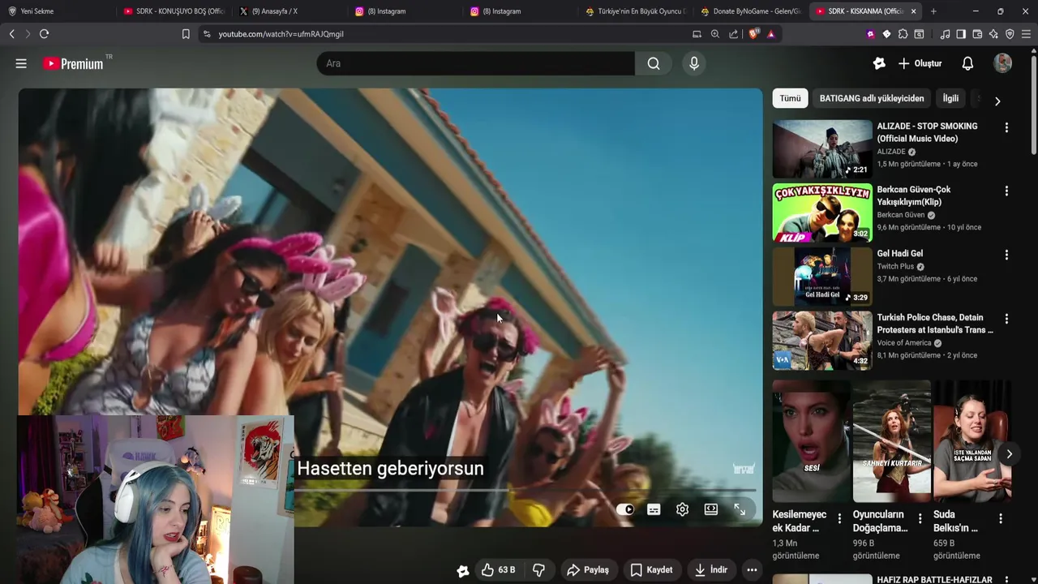Start voice search with the microphone icon
This screenshot has height=584, width=1038.
pyautogui.click(x=694, y=63)
